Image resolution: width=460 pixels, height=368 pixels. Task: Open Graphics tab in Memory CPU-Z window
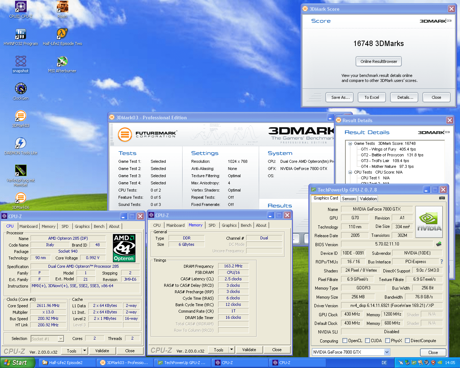[x=229, y=225]
